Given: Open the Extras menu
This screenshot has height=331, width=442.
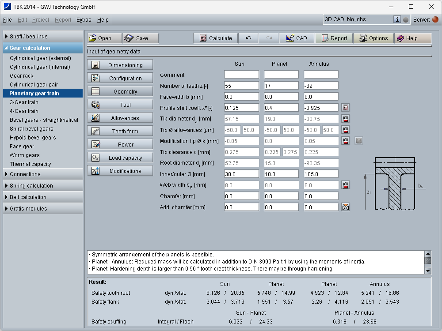Looking at the screenshot, I should [x=84, y=20].
